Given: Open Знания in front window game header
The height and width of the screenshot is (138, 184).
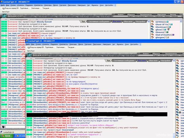Looking at the screenshot, I should click(145, 53).
